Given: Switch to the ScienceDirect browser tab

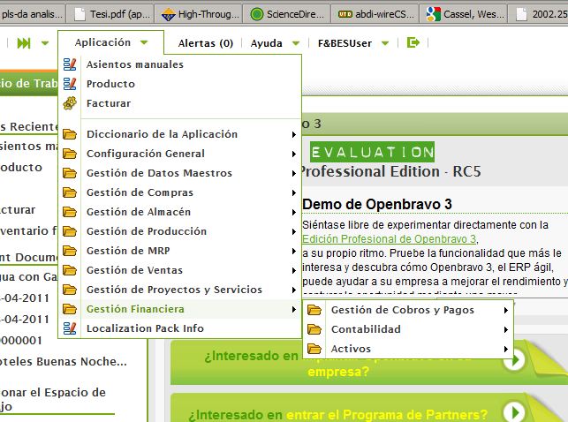Looking at the screenshot, I should 287,13.
